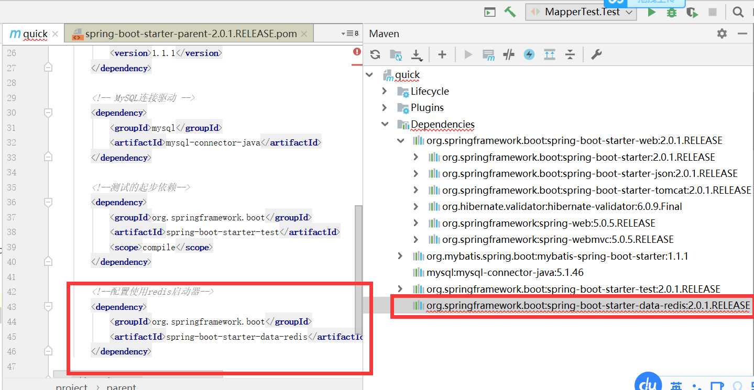This screenshot has width=754, height=390.
Task: Open Search Everywhere magnifier icon
Action: pos(738,12)
